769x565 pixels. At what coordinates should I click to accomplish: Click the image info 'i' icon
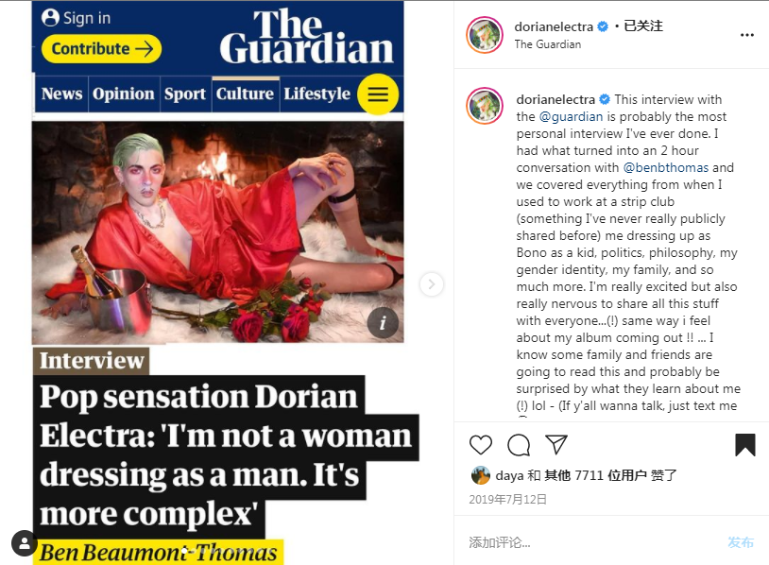tap(383, 323)
